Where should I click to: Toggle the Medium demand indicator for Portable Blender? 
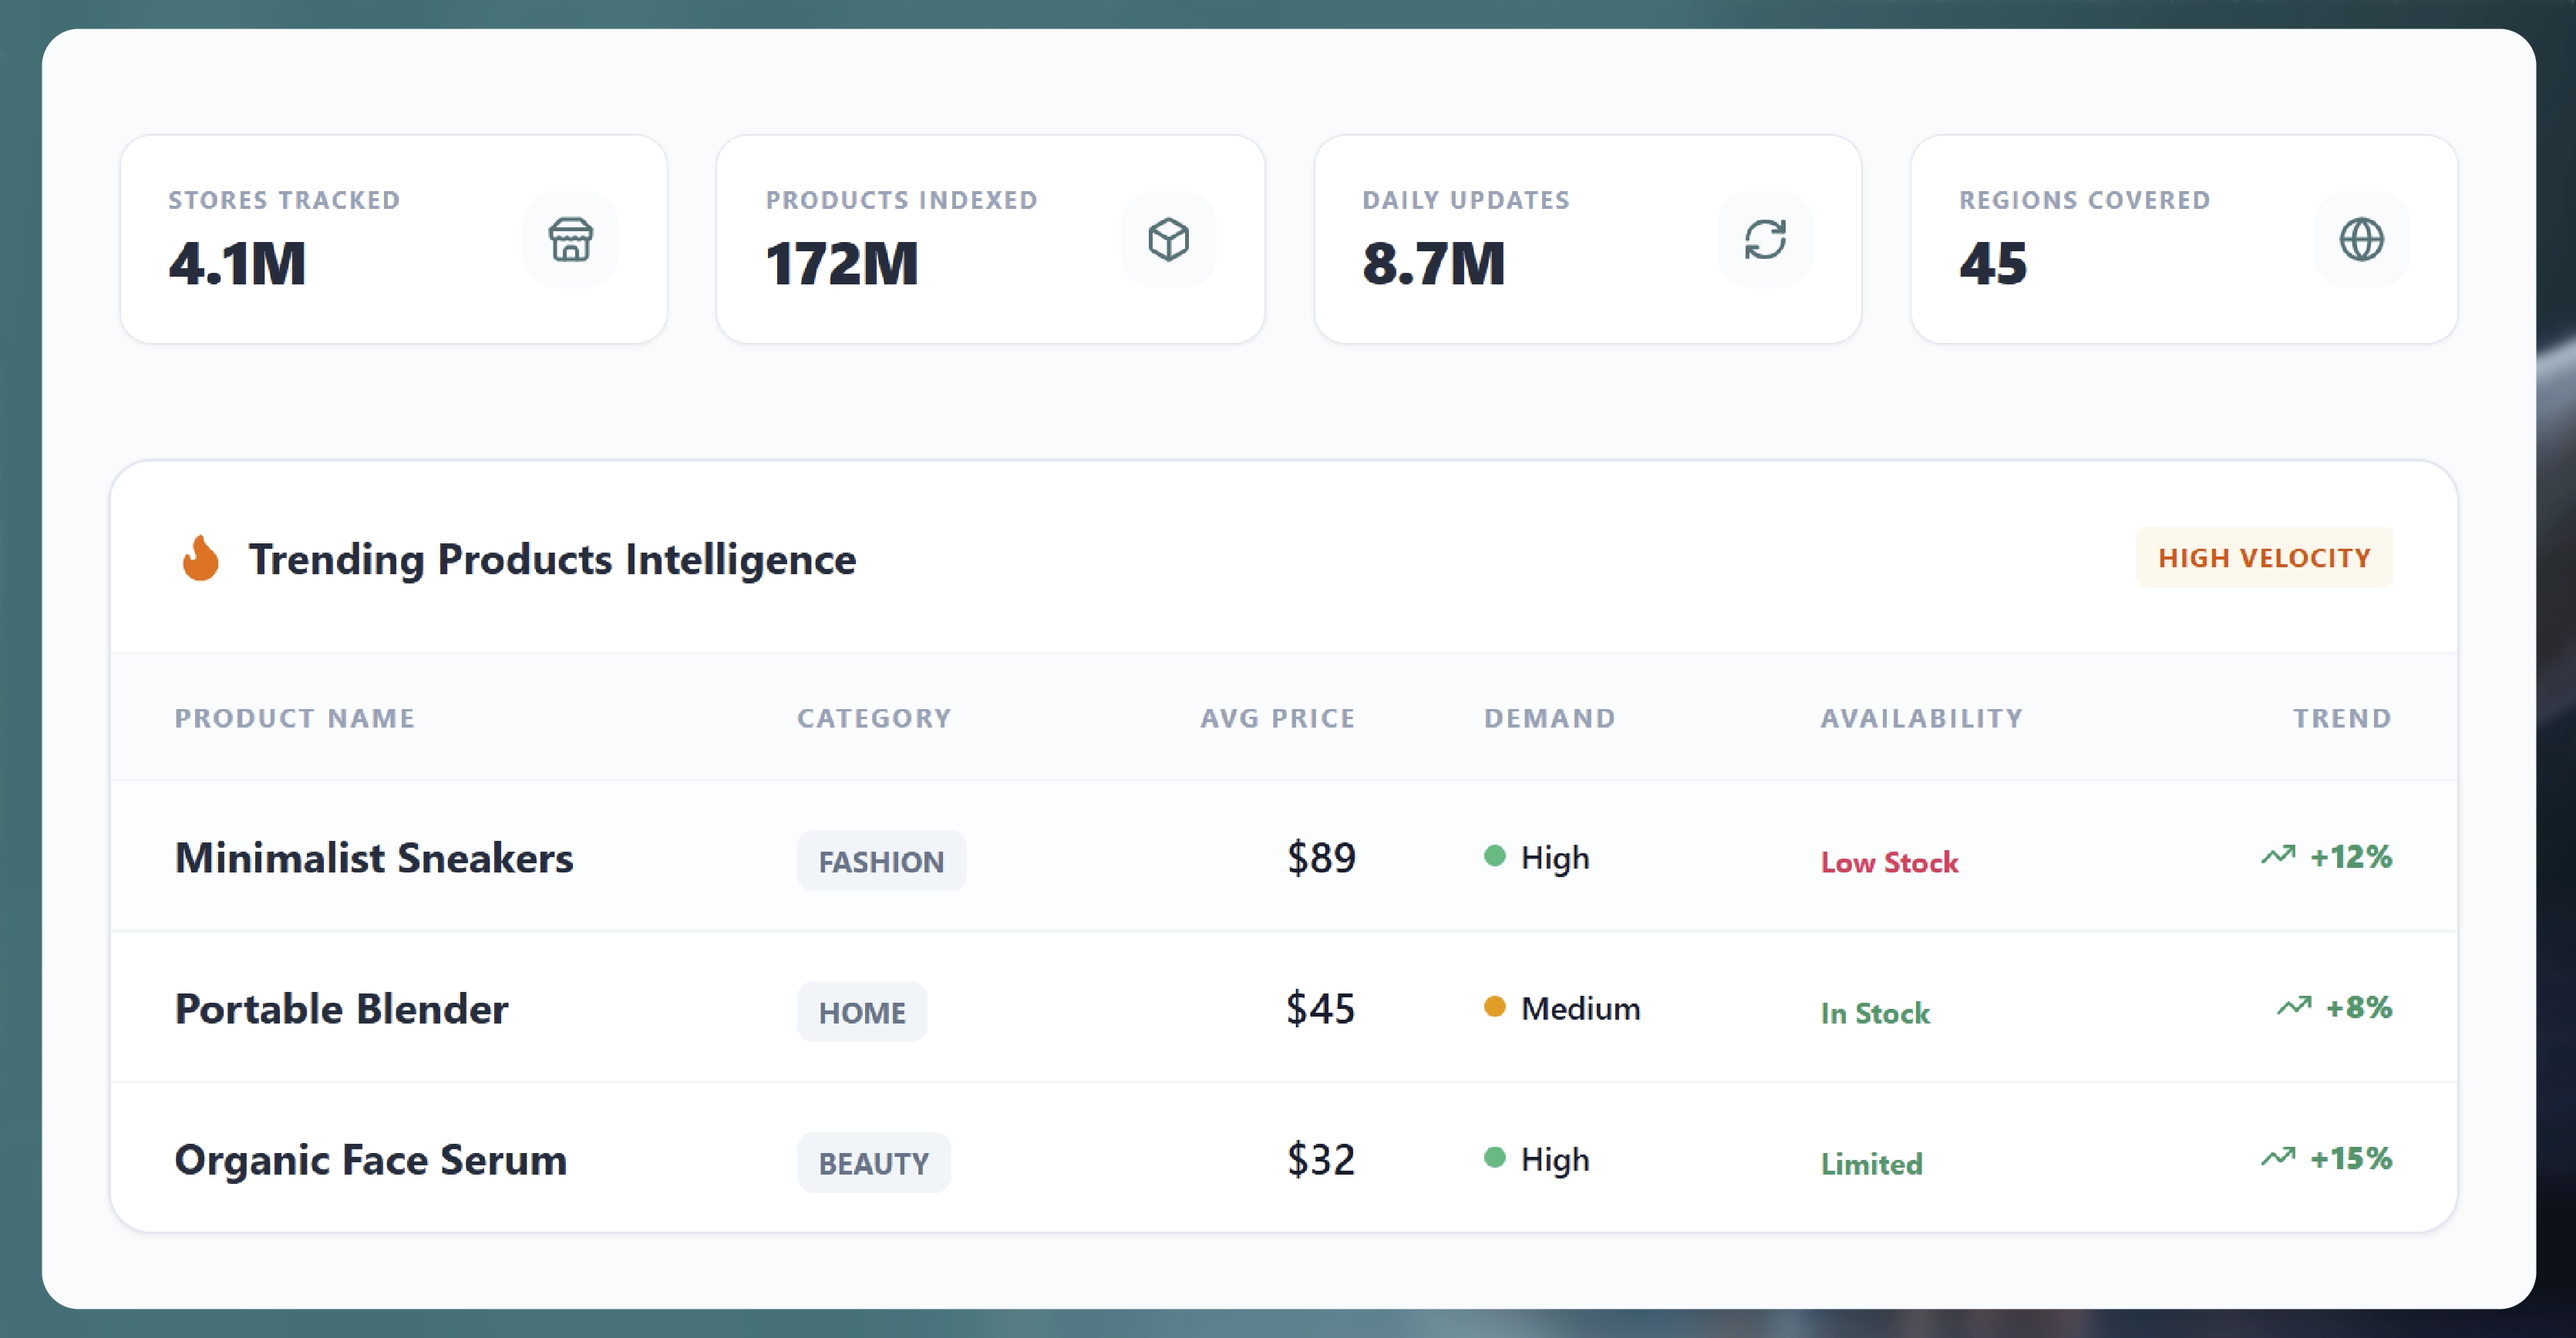pos(1495,1008)
